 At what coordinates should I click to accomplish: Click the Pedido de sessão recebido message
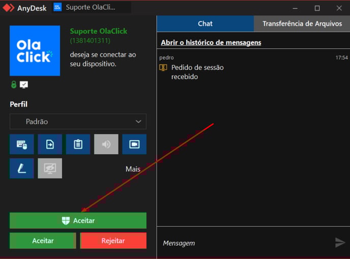coord(197,72)
